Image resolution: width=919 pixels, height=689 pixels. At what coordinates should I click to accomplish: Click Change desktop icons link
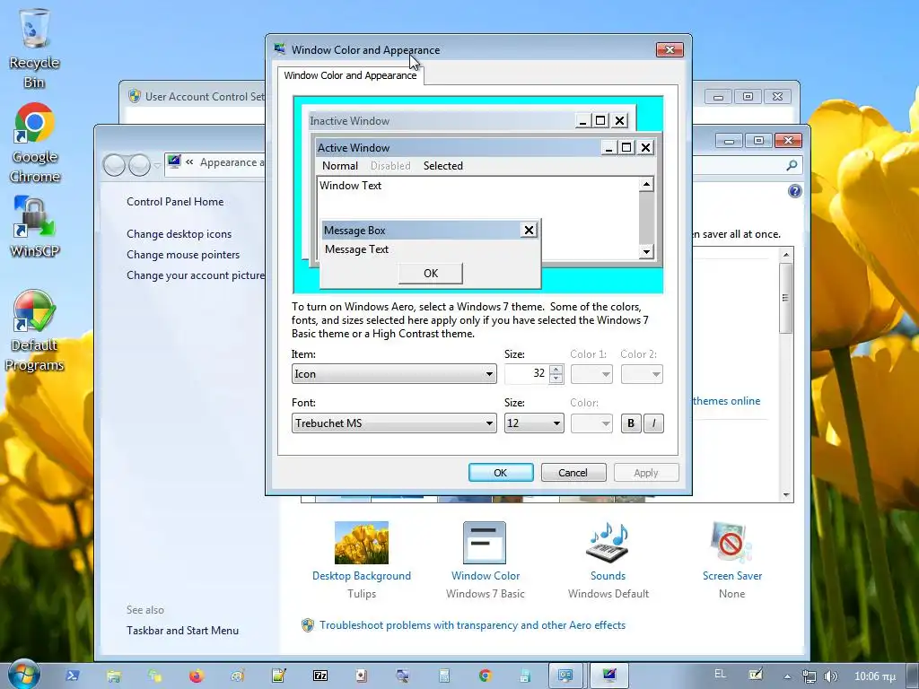179,234
